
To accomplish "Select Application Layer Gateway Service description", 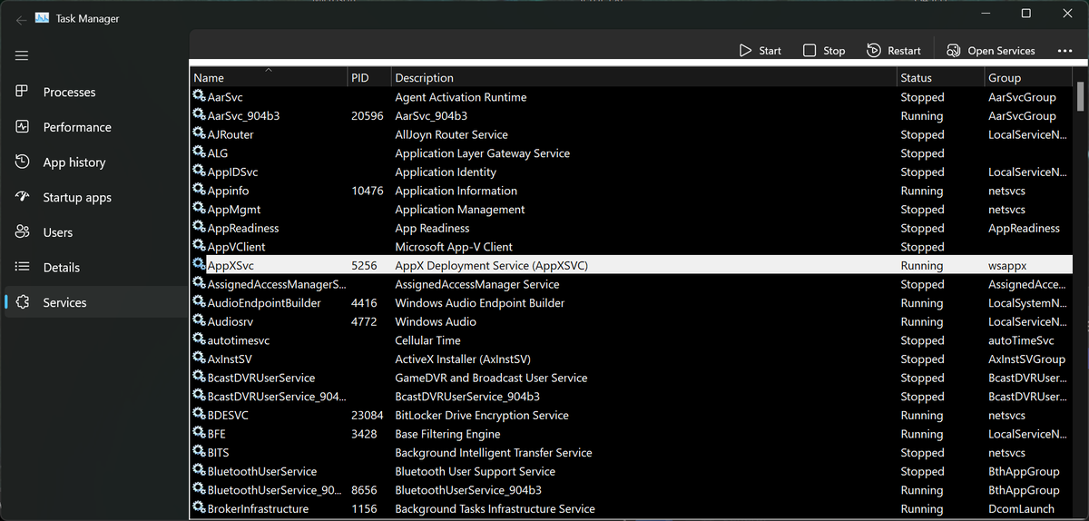I will coord(483,153).
